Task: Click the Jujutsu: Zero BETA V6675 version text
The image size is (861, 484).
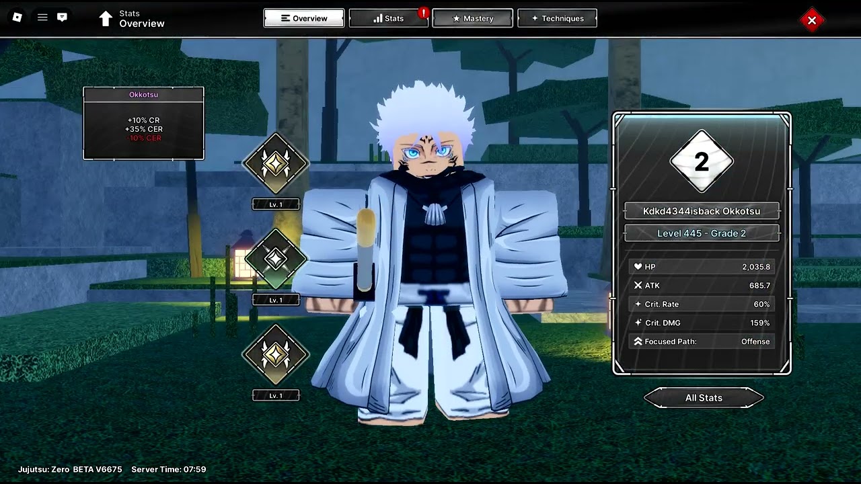Action: point(70,469)
